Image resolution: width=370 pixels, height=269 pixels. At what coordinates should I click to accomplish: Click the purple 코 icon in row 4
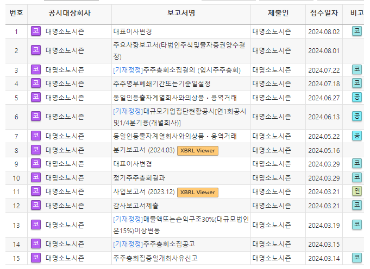[x=36, y=84]
